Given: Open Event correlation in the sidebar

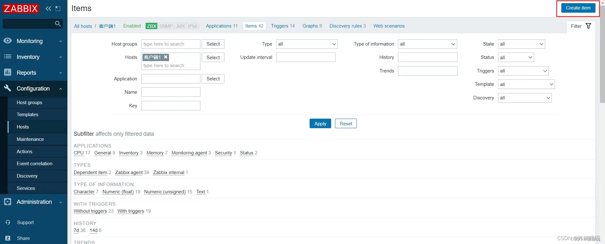Looking at the screenshot, I should (x=37, y=164).
